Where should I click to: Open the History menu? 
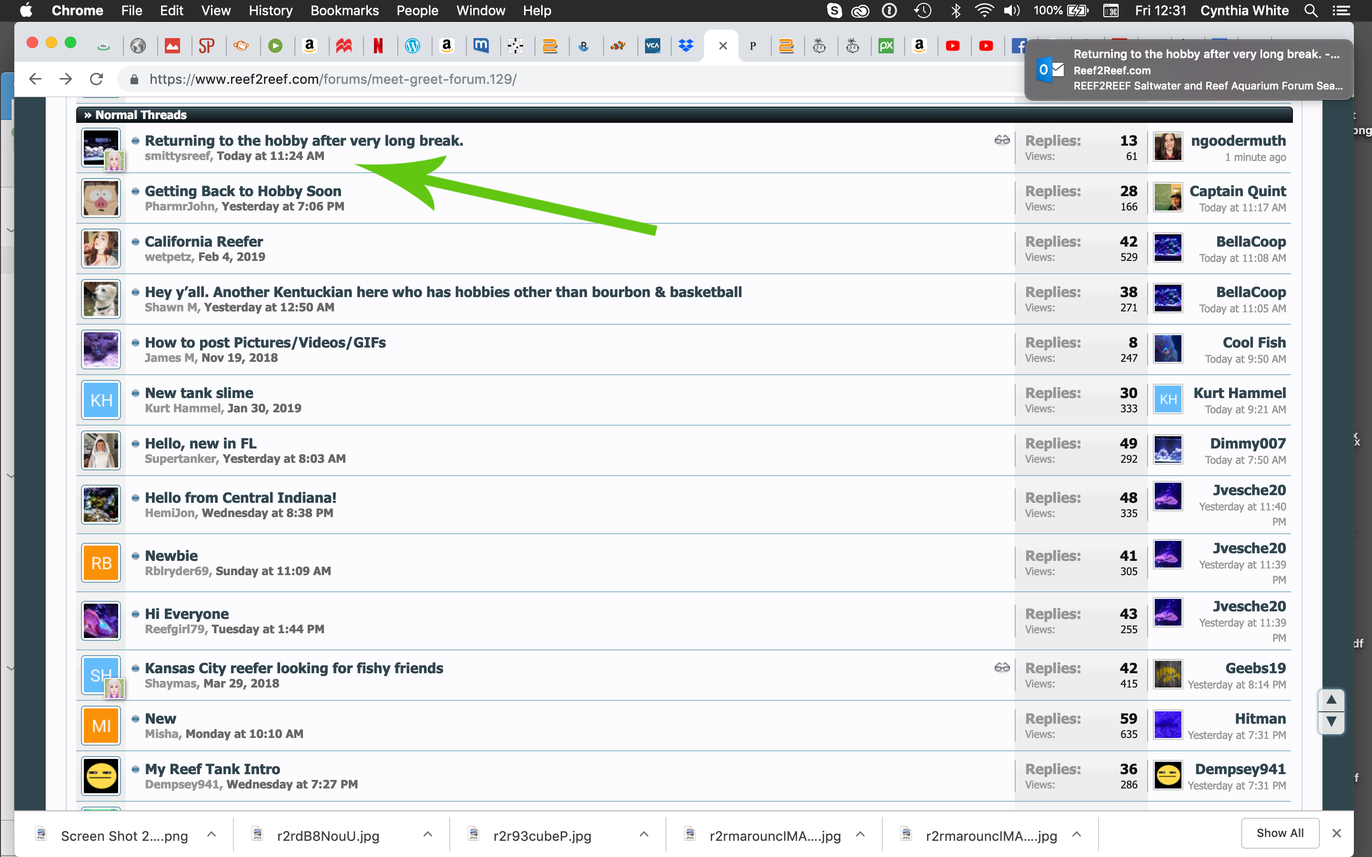(271, 11)
